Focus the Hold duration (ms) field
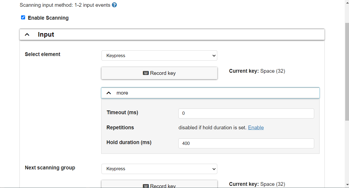This screenshot has width=349, height=188. 246,143
